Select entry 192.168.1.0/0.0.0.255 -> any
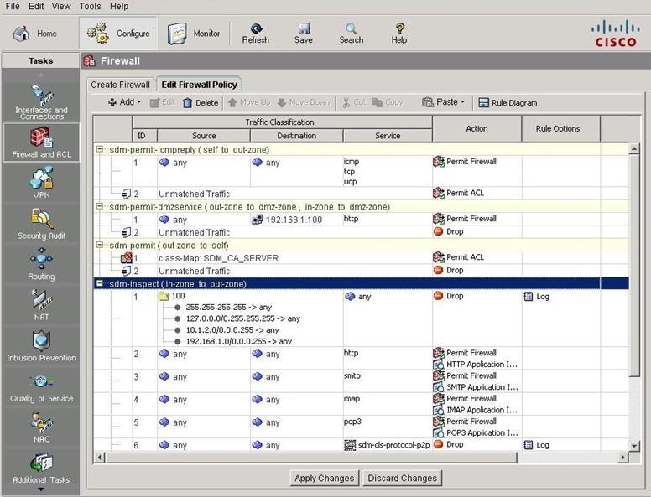The image size is (651, 497). 239,341
